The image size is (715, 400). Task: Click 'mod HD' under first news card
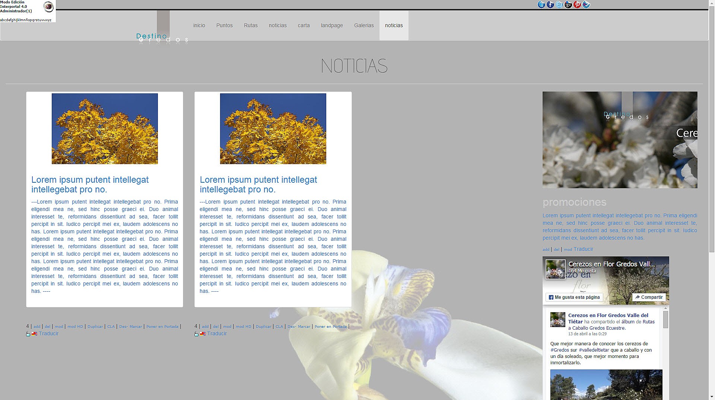click(x=75, y=327)
